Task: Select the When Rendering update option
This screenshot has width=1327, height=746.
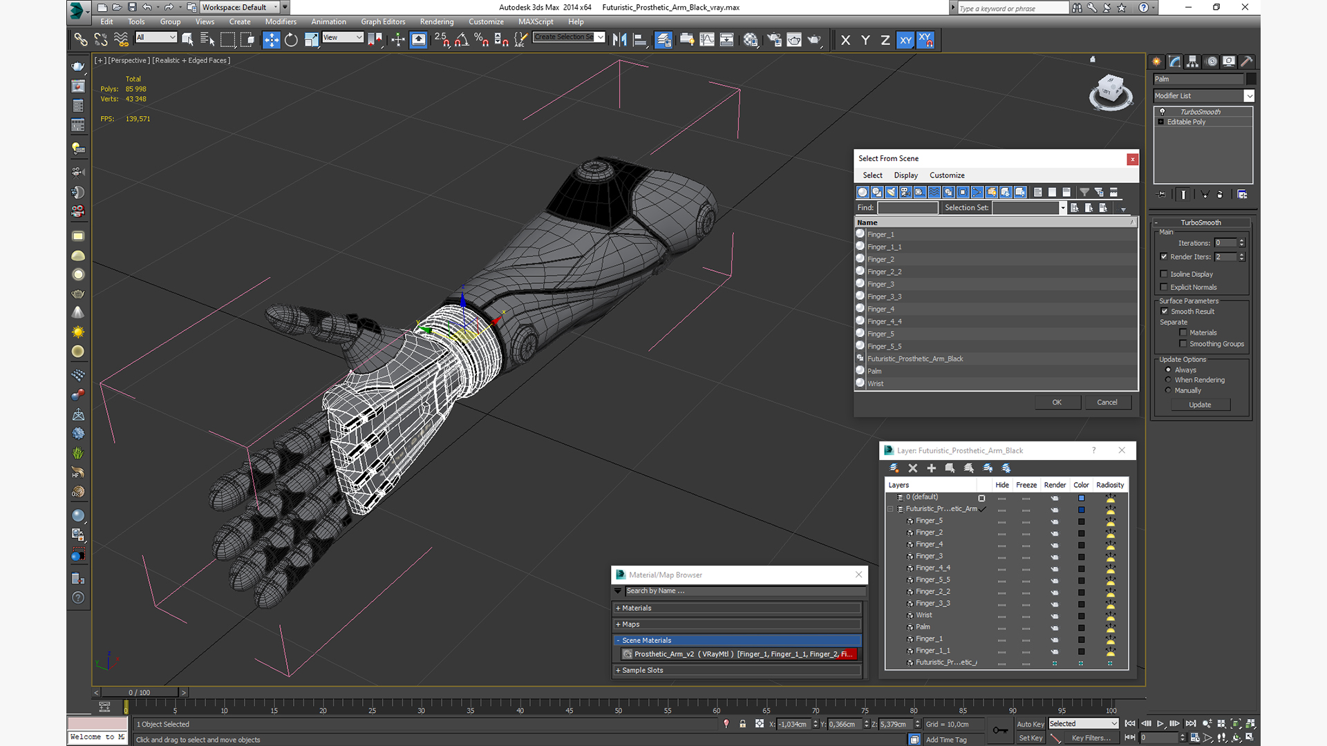Action: [1169, 380]
